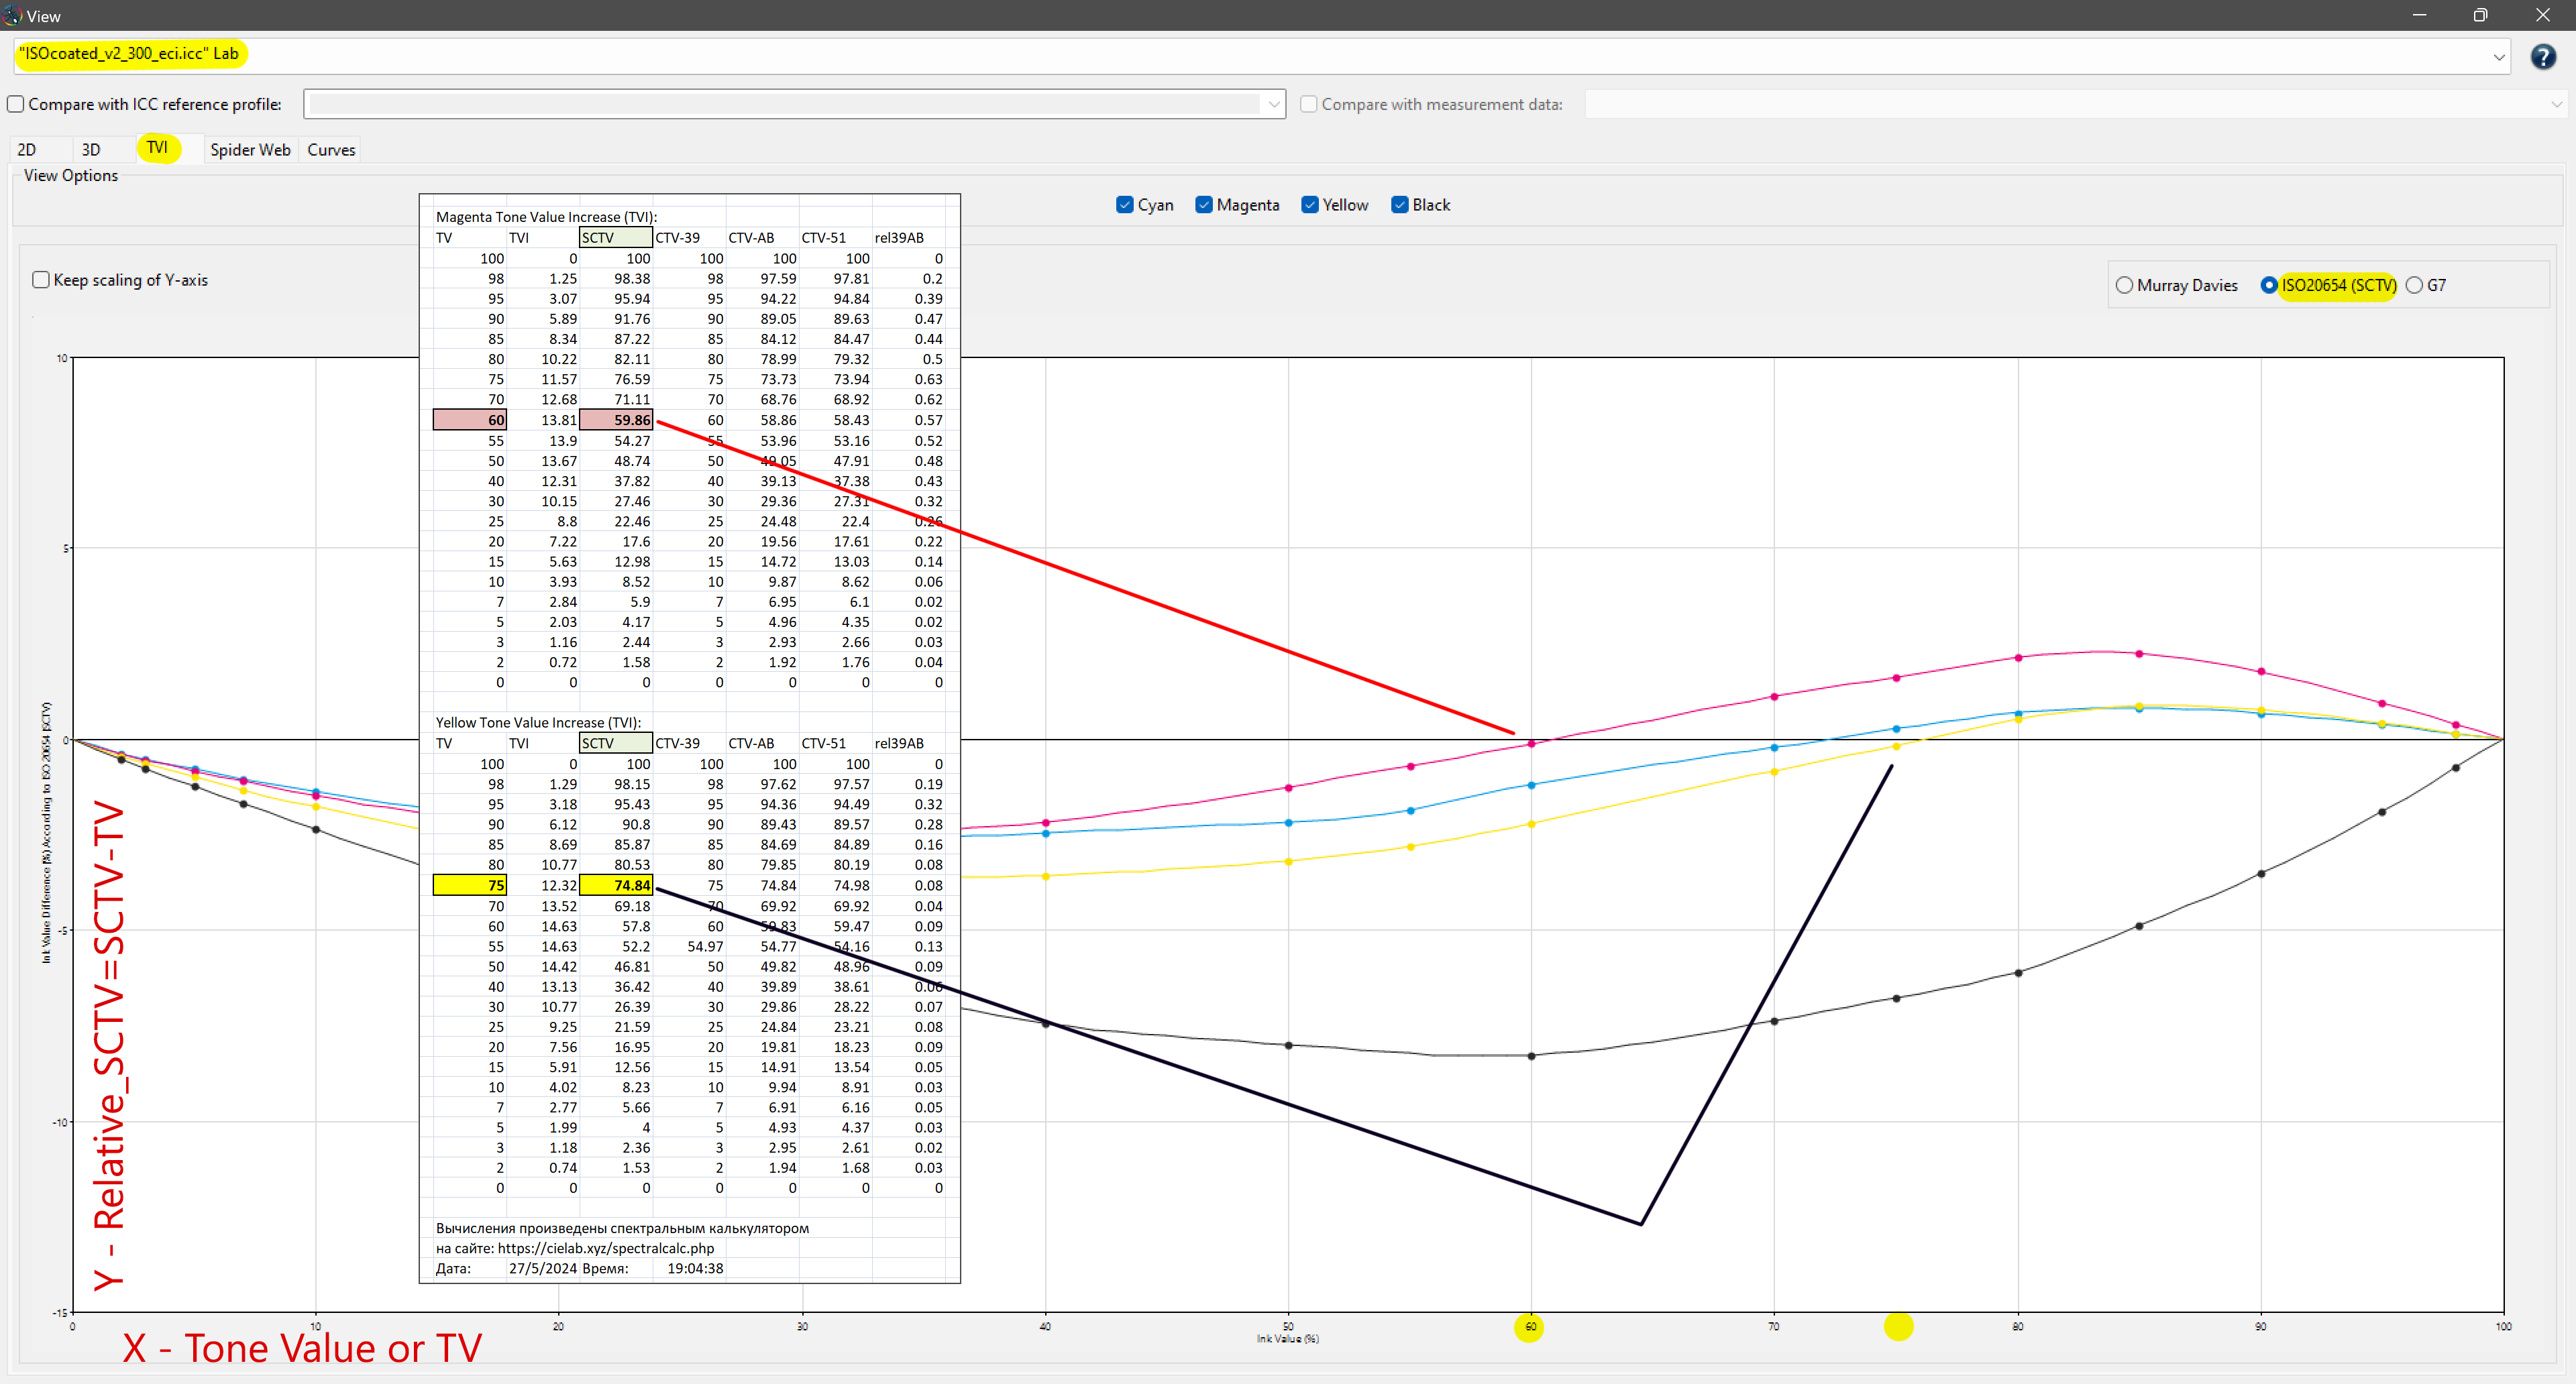Image resolution: width=2576 pixels, height=1384 pixels.
Task: Open the 3D view tab
Action: pyautogui.click(x=91, y=150)
